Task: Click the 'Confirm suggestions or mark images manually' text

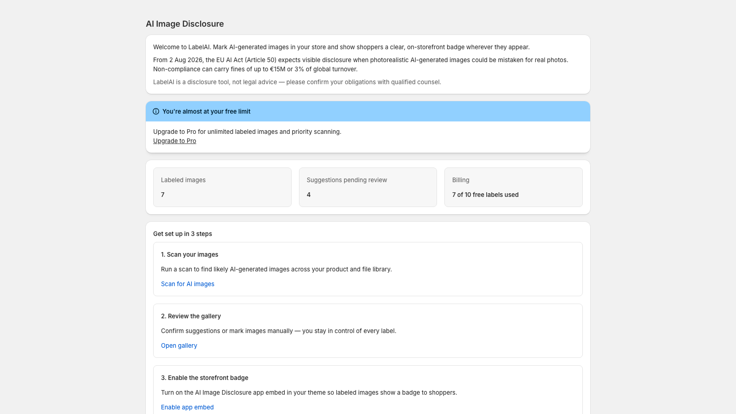Action: (279, 331)
